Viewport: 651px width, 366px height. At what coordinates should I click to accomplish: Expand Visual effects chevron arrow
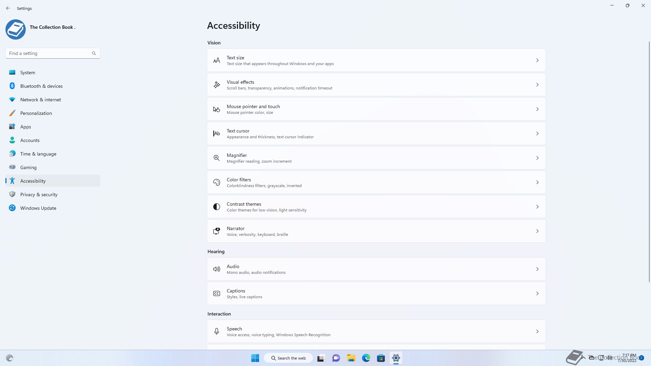pyautogui.click(x=537, y=85)
